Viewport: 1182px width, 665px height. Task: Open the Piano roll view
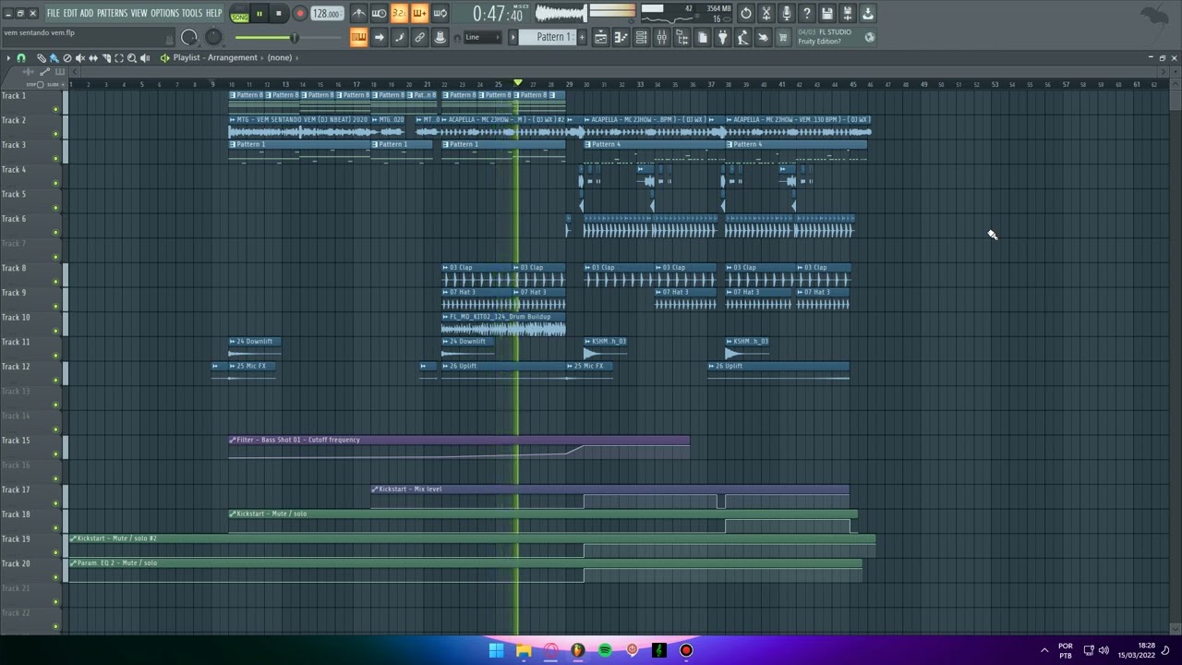(621, 37)
